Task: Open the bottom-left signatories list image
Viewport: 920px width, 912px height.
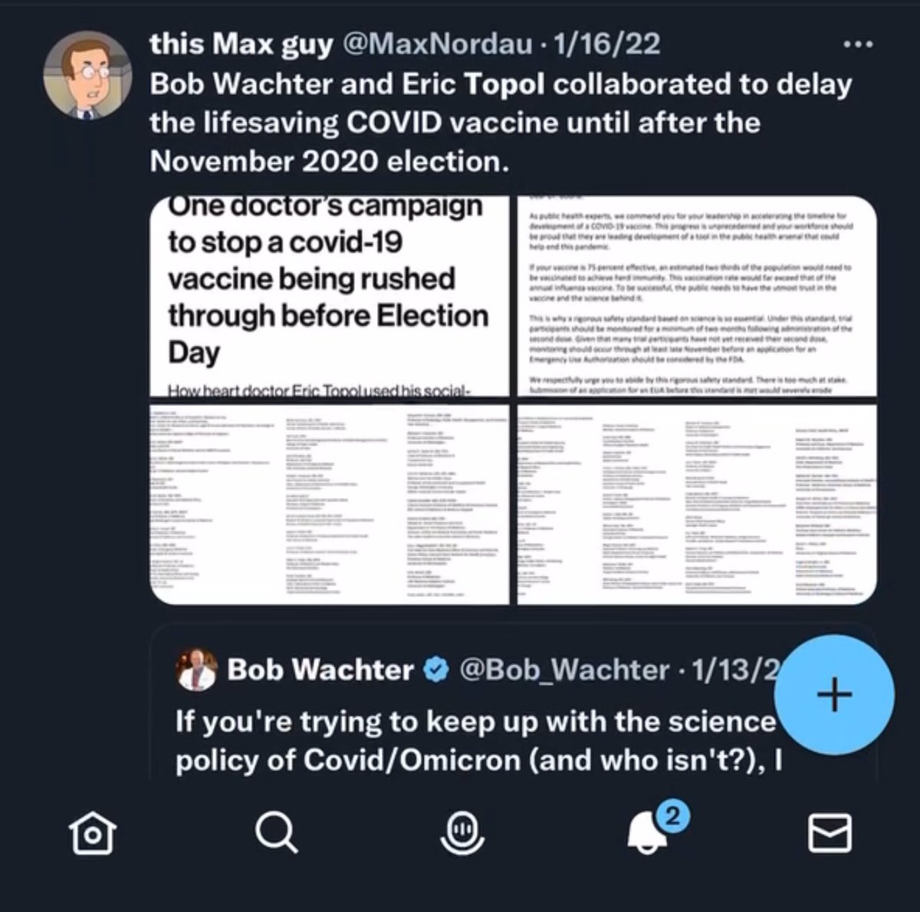Action: (x=330, y=504)
